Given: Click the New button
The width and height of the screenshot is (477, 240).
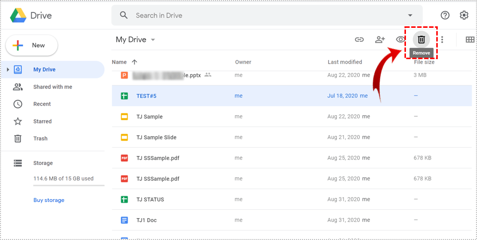Looking at the screenshot, I should 32,45.
